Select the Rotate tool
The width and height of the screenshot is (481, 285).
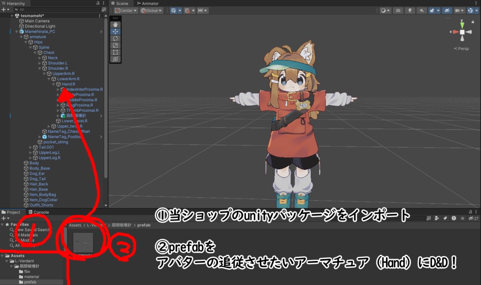point(116,38)
